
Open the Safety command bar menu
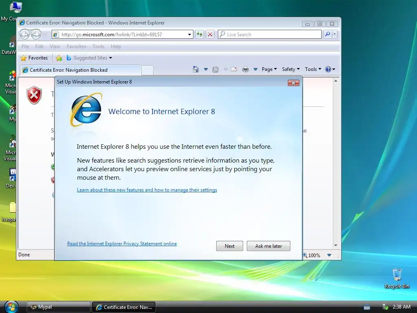(x=291, y=69)
